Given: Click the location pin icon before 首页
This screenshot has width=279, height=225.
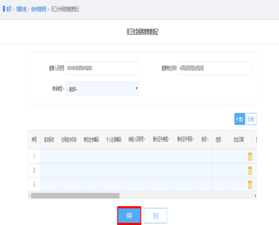Looking at the screenshot, I should [4, 9].
